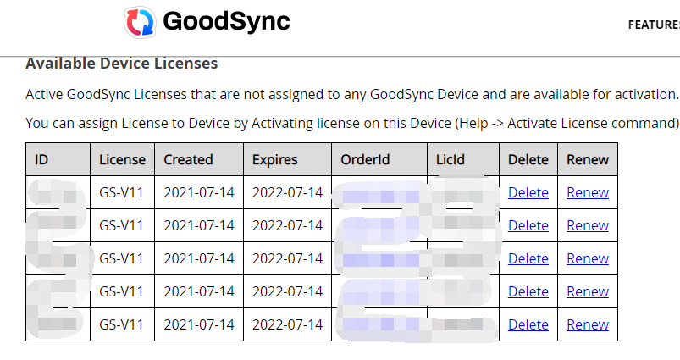Viewport: 680px width, 360px height.
Task: Renew the second row license
Action: pyautogui.click(x=588, y=225)
